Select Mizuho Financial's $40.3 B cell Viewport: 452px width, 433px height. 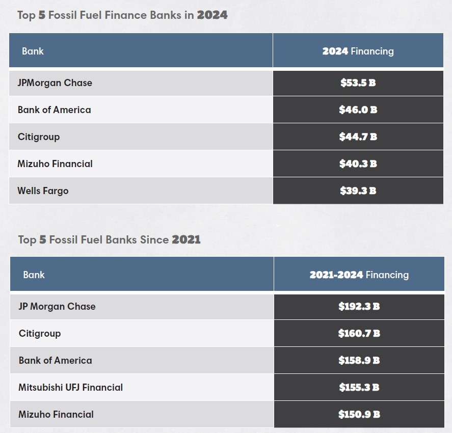(x=358, y=164)
